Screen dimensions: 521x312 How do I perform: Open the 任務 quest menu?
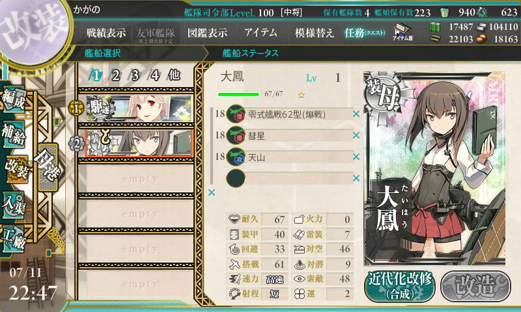click(x=365, y=32)
